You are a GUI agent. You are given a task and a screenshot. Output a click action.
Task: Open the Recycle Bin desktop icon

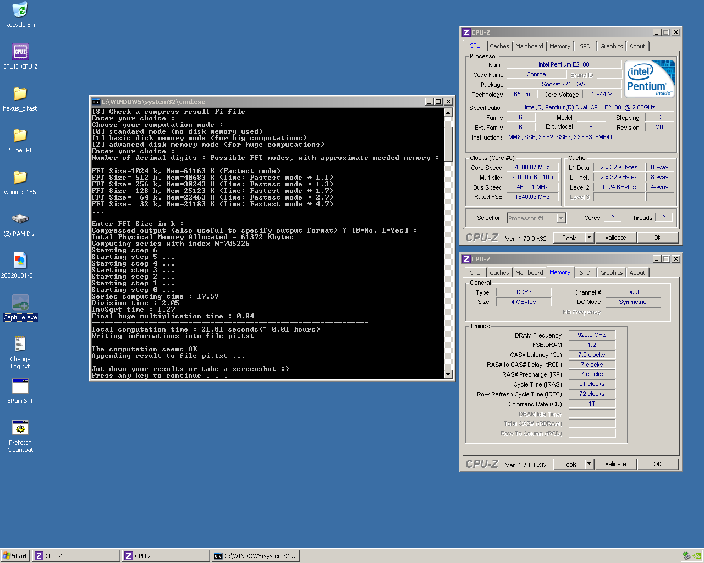[x=20, y=15]
